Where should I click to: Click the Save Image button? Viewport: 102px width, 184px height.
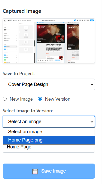click(x=49, y=171)
